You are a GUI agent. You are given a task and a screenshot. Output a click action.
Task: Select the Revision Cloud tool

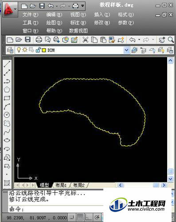(x=7, y=123)
